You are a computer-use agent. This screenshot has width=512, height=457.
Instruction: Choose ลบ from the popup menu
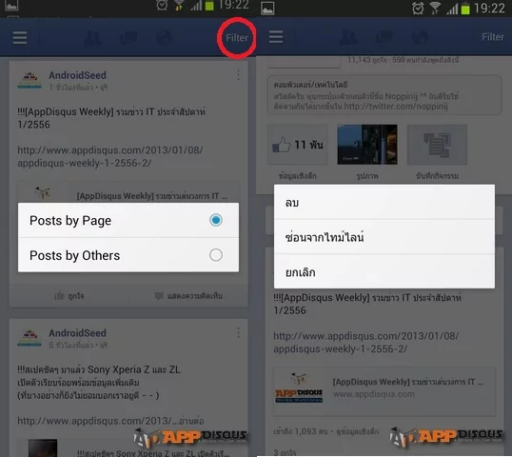pos(384,202)
